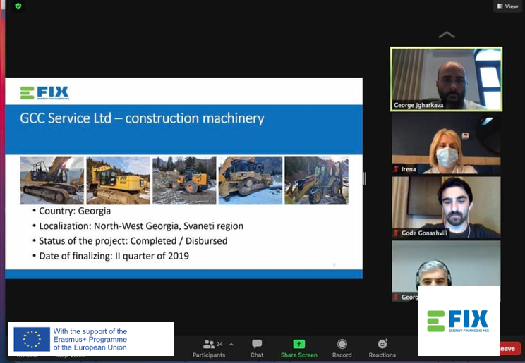Screen dimensions: 525x363
Task: Click the George Jgharkava name label
Action: 418,105
